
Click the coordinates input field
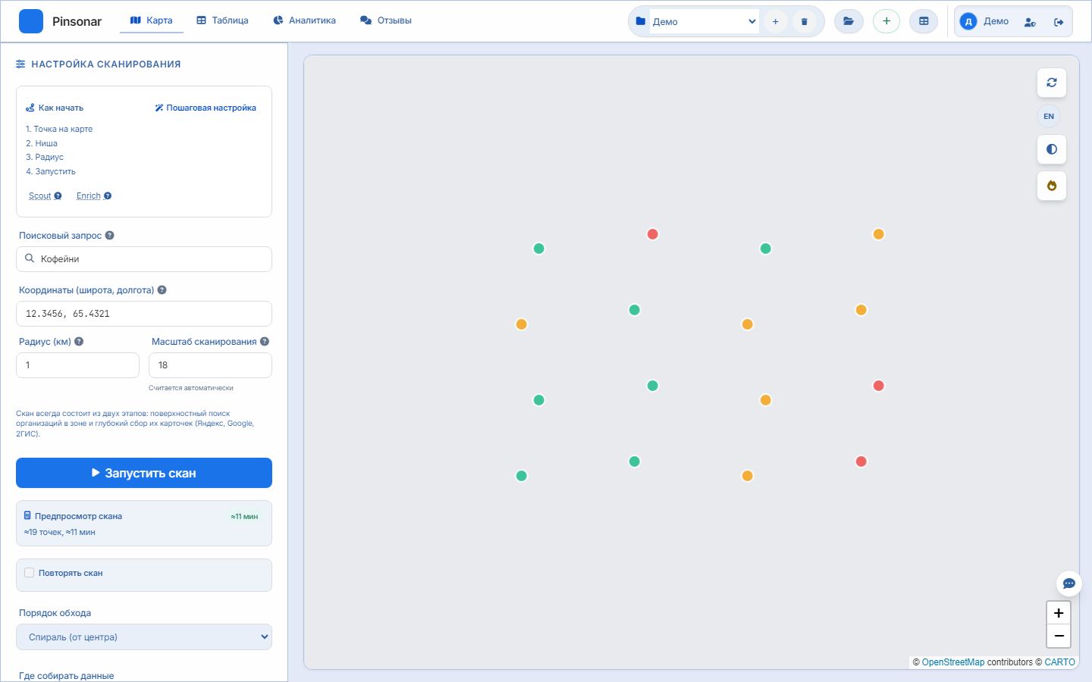coord(144,314)
